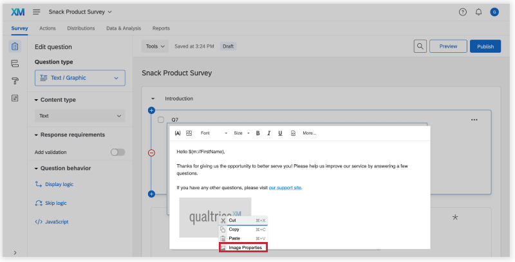Open the Look and feel paintbrush icon
Screen dimensions: 515x262
pyautogui.click(x=15, y=80)
